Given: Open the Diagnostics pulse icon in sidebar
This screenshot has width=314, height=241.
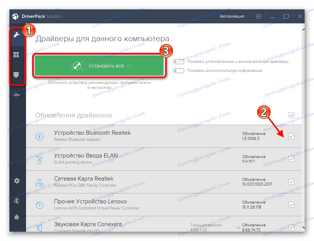Looking at the screenshot, I should coord(17,95).
